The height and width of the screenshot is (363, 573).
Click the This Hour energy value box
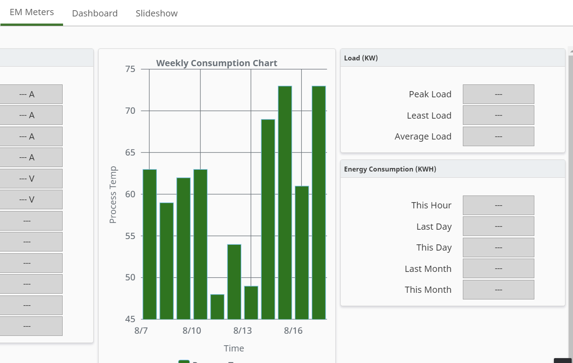click(498, 205)
